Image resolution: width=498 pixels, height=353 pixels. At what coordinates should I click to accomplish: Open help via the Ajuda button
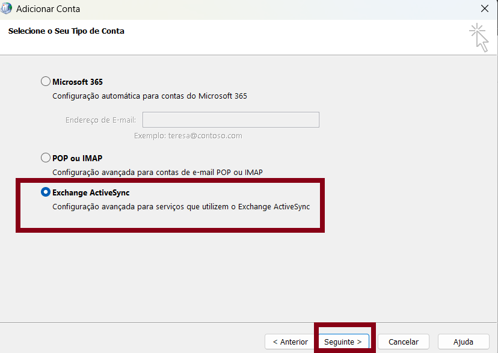coord(463,342)
